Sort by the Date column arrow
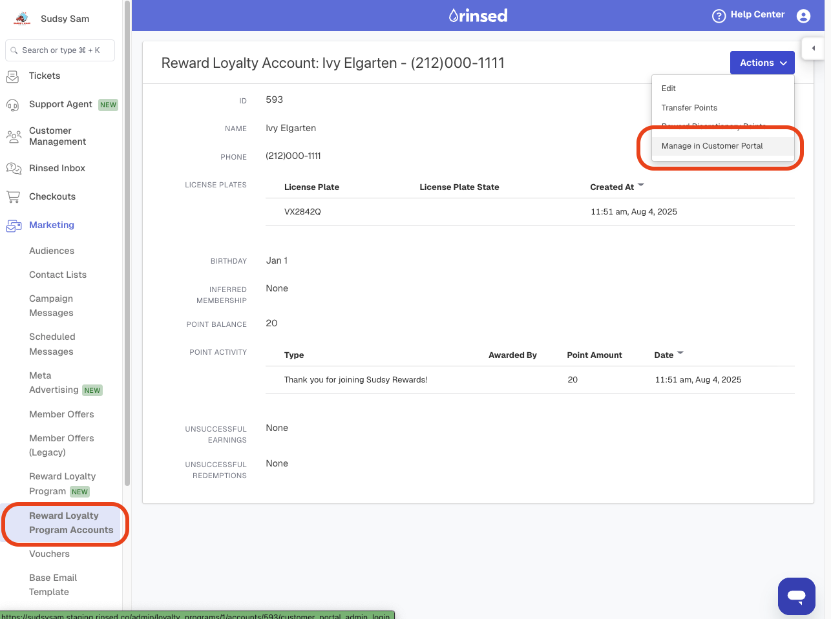The width and height of the screenshot is (831, 619). [x=680, y=353]
